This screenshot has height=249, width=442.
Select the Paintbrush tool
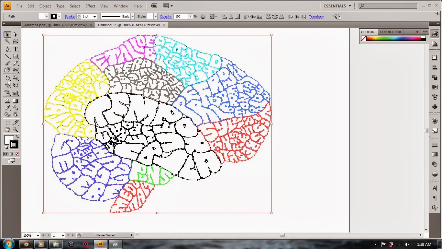pos(7,63)
